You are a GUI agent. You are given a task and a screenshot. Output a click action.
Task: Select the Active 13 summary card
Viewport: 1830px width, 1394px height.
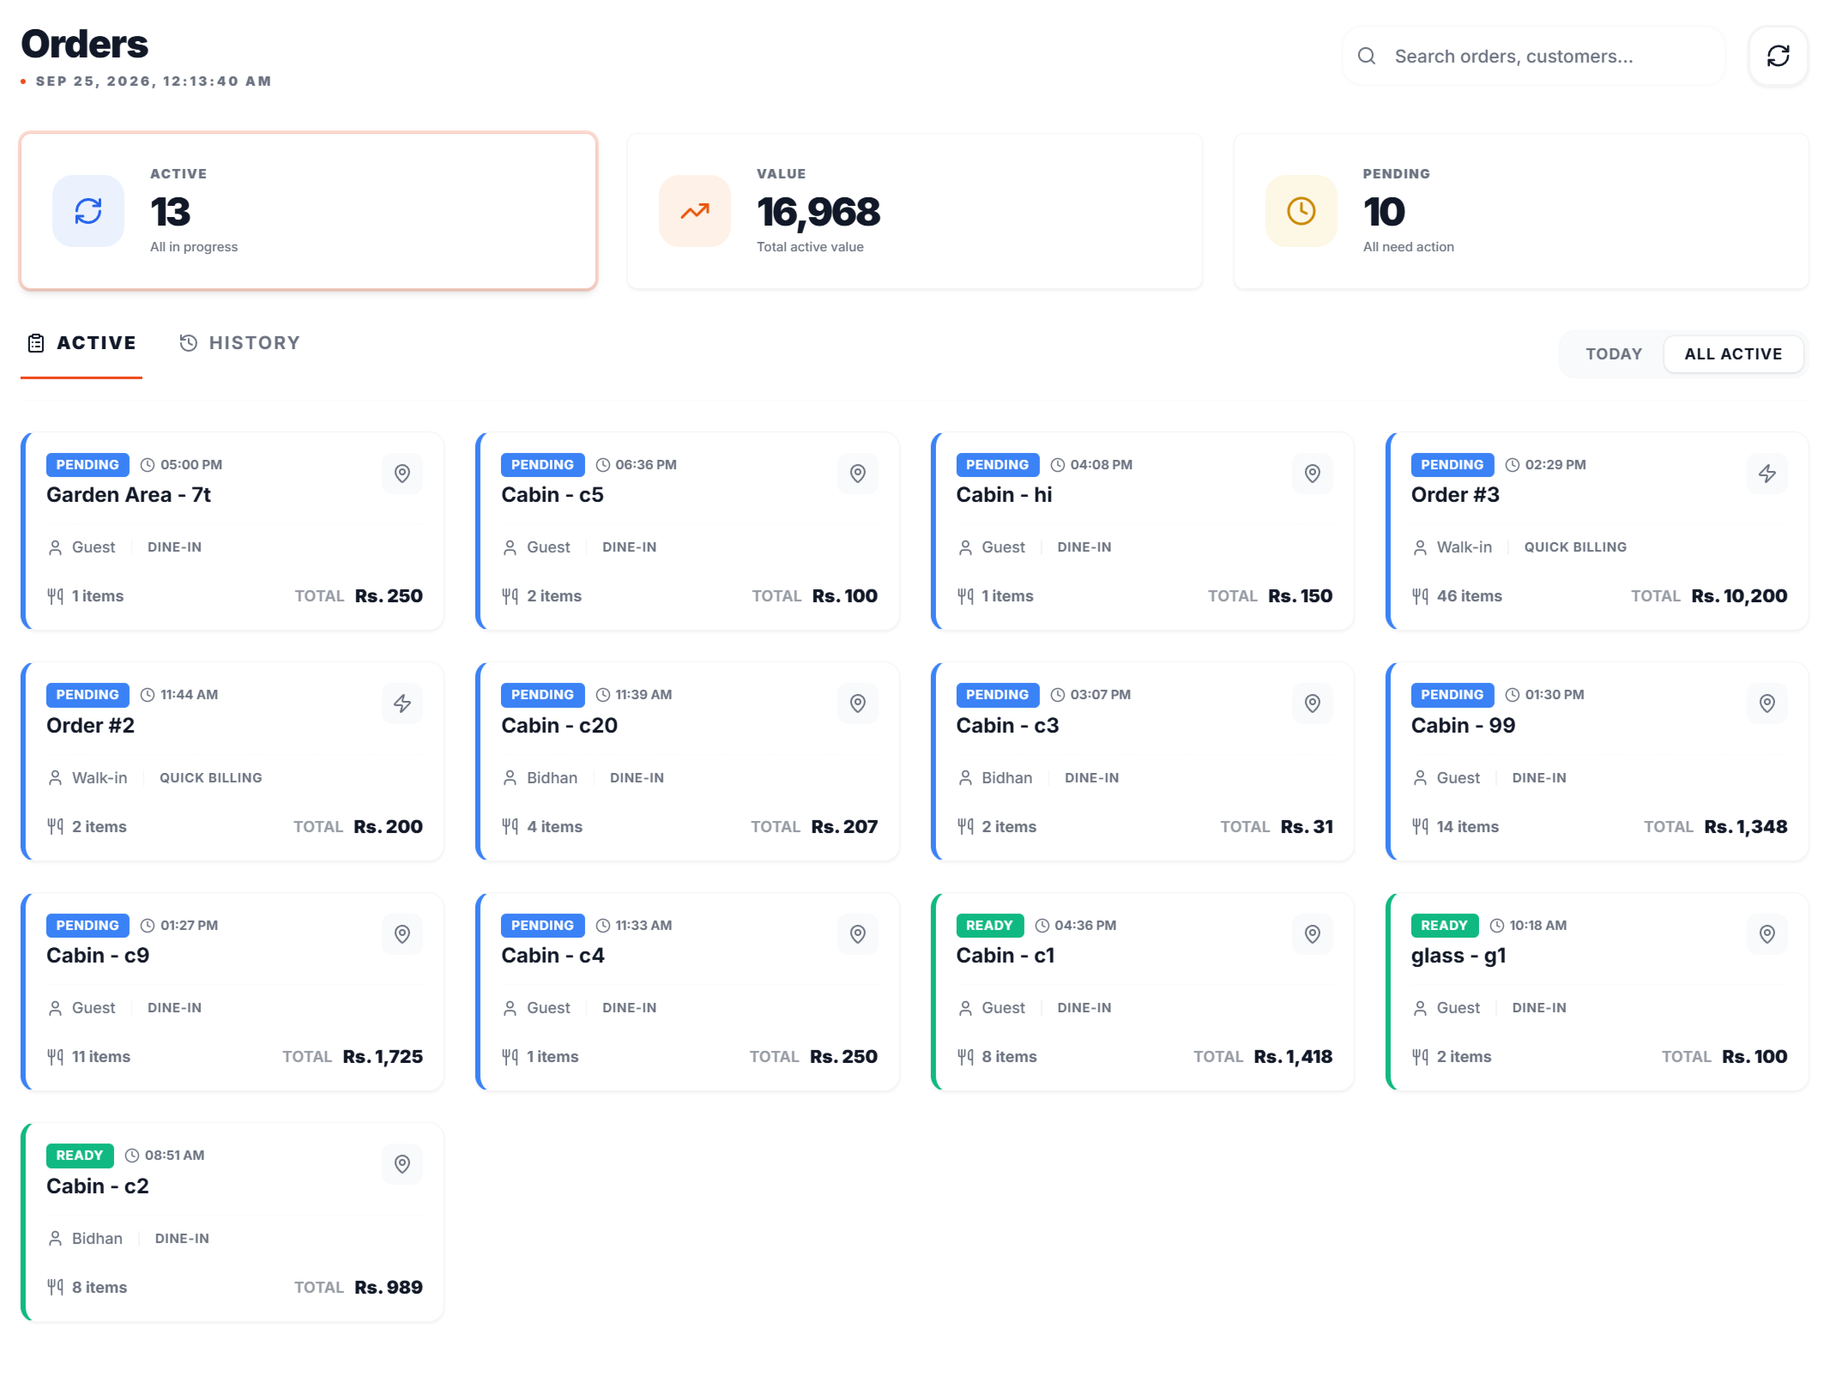(x=308, y=211)
